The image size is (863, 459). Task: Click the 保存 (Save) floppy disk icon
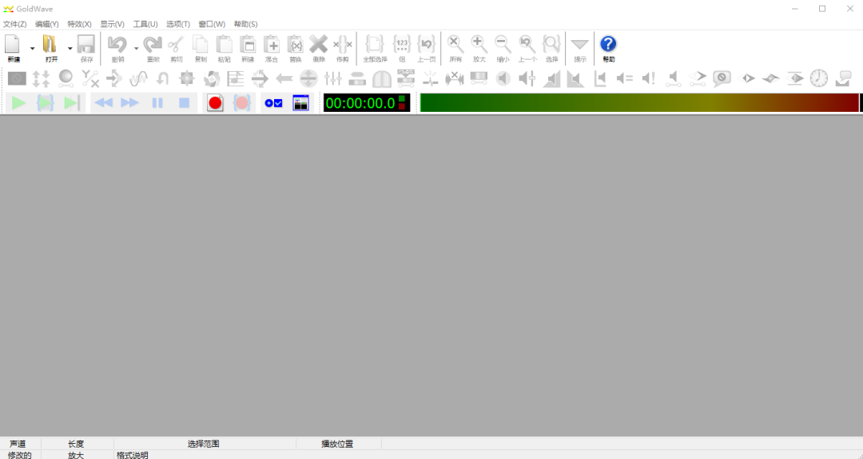coord(86,45)
